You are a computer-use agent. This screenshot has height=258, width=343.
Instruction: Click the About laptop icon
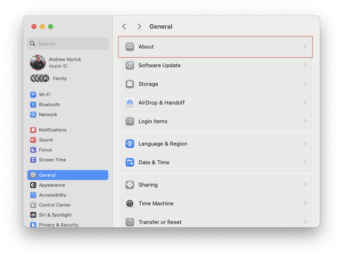pos(130,46)
